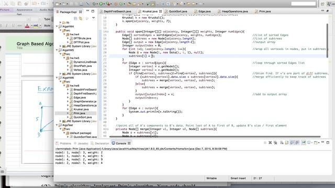The height and width of the screenshot is (188, 335).
Task: Click the New Java Package icon
Action: coord(116,4)
